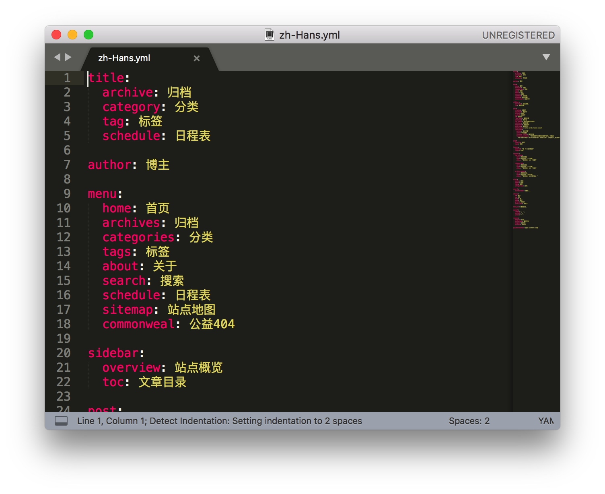
Task: Click the file icon in title bar
Action: (270, 35)
